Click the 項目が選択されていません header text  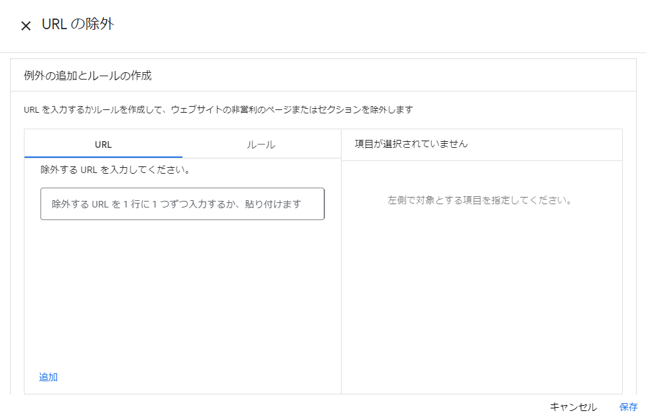pos(411,144)
